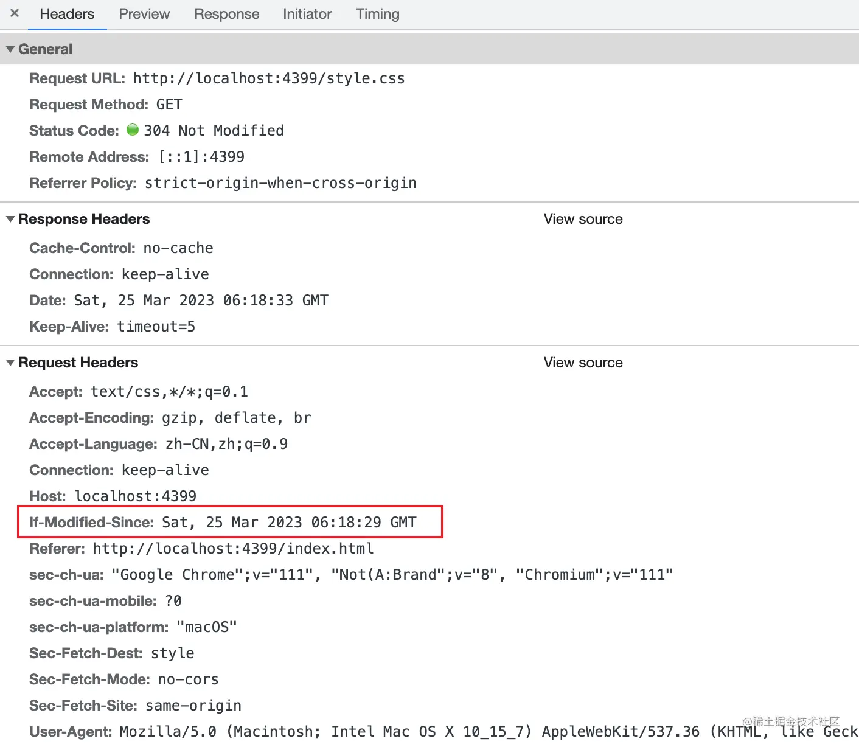Click the Keep-Alive value timeout=5
Viewport: 859px width, 747px height.
click(x=156, y=327)
